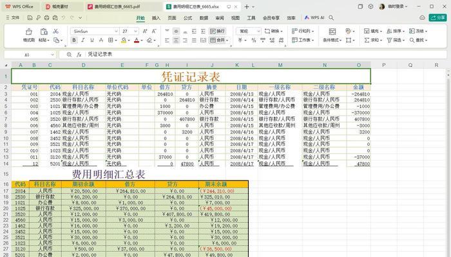Click the Print icon in quick access toolbar
The image size is (451, 257).
(x=46, y=18)
